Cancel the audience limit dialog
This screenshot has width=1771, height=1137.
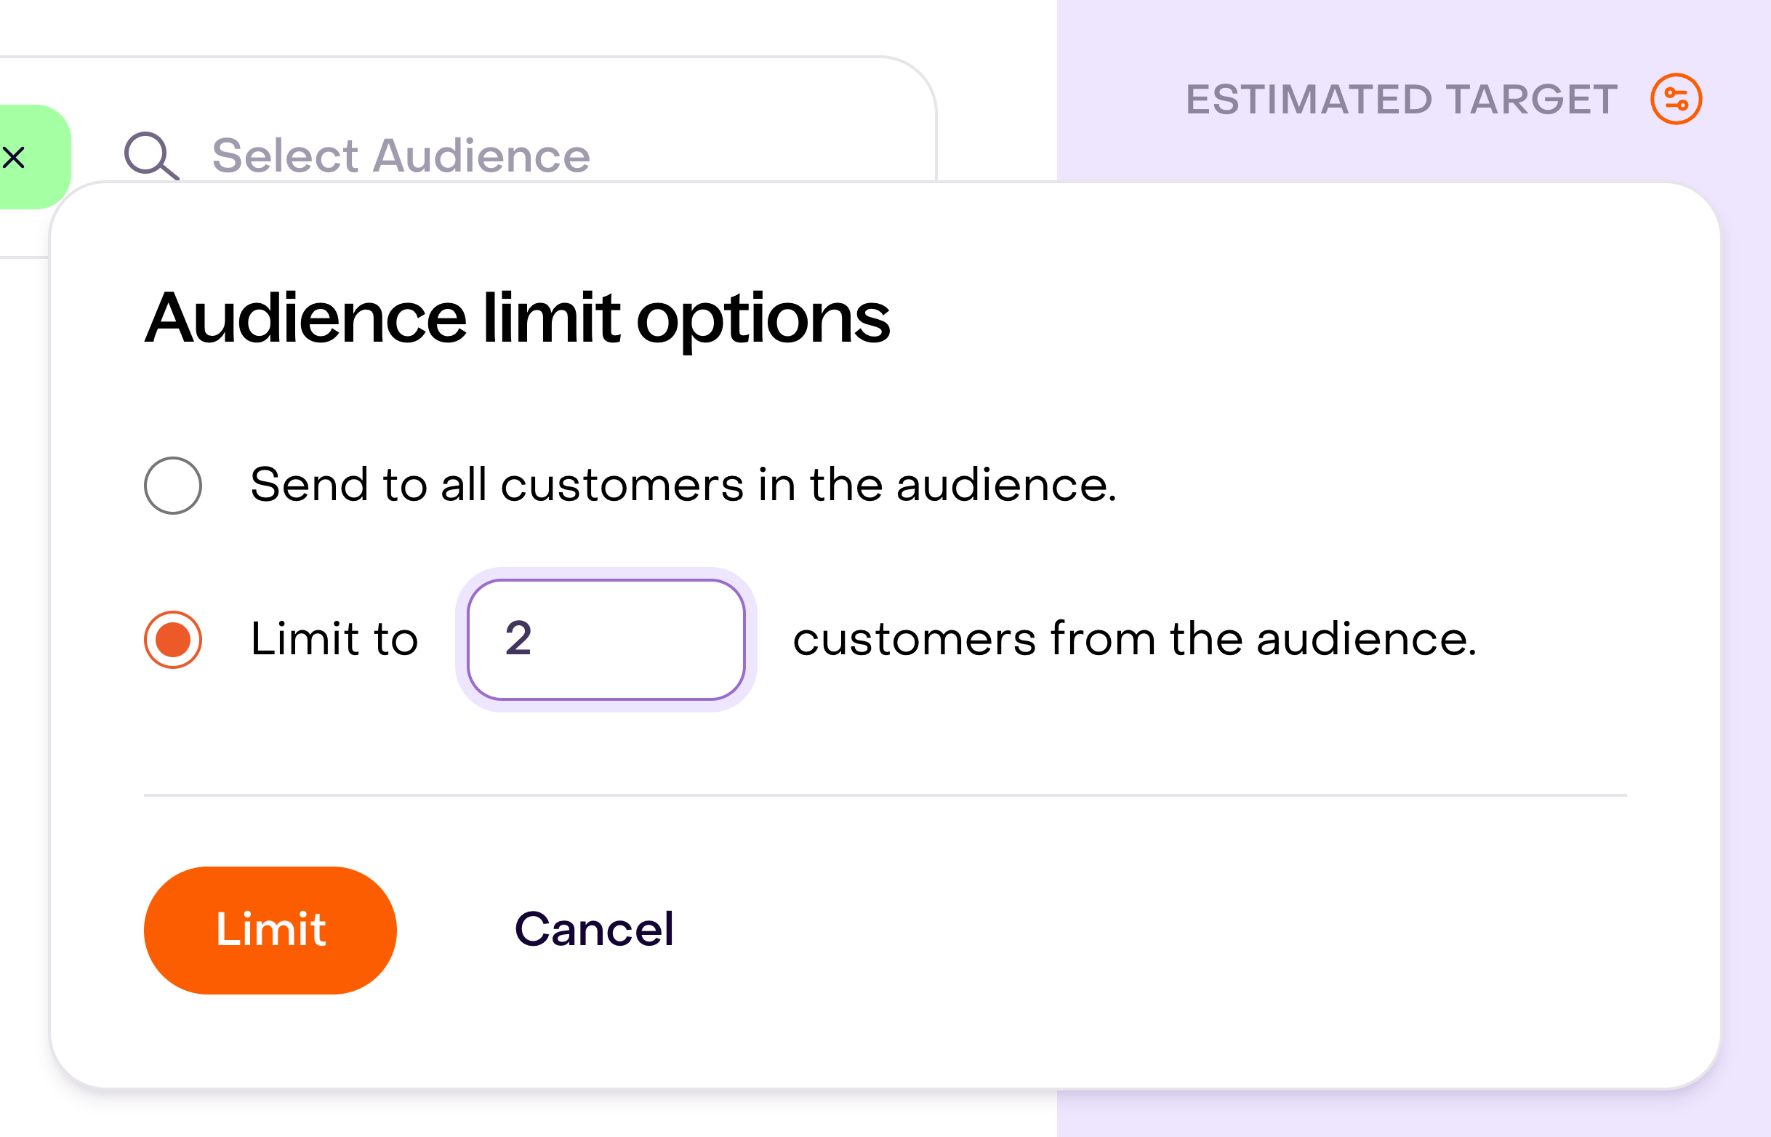593,929
